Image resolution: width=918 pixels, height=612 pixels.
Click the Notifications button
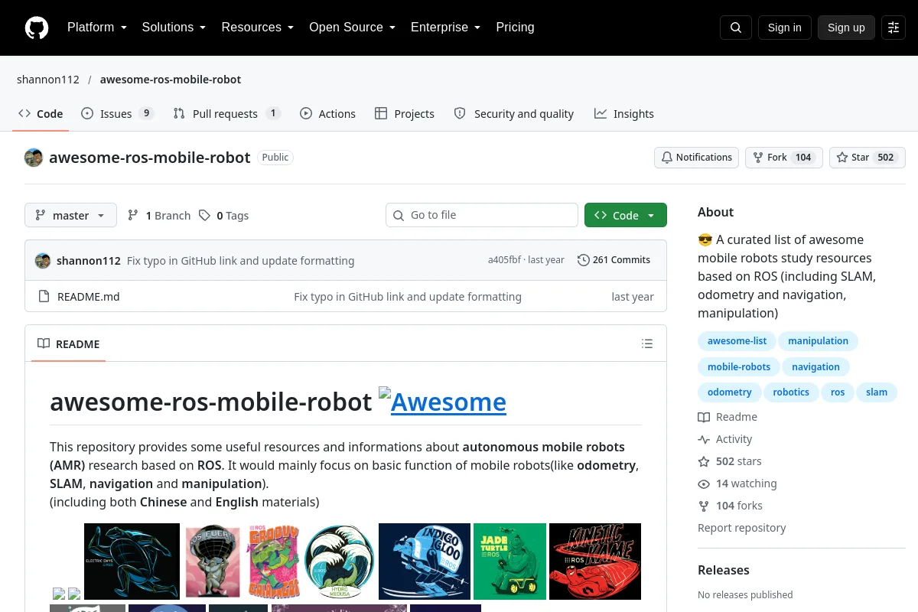click(696, 158)
